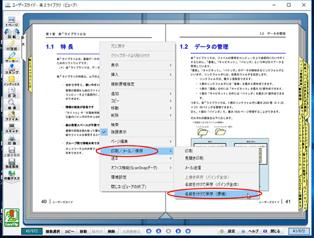Open the インデックス index tool
The image size is (314, 238).
point(11,81)
